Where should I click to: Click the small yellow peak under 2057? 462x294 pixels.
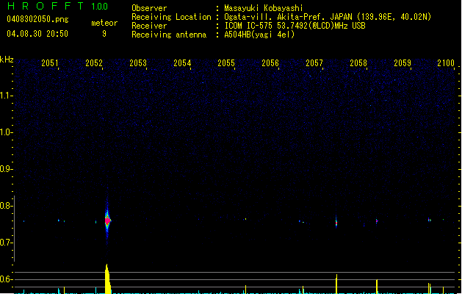(336, 283)
